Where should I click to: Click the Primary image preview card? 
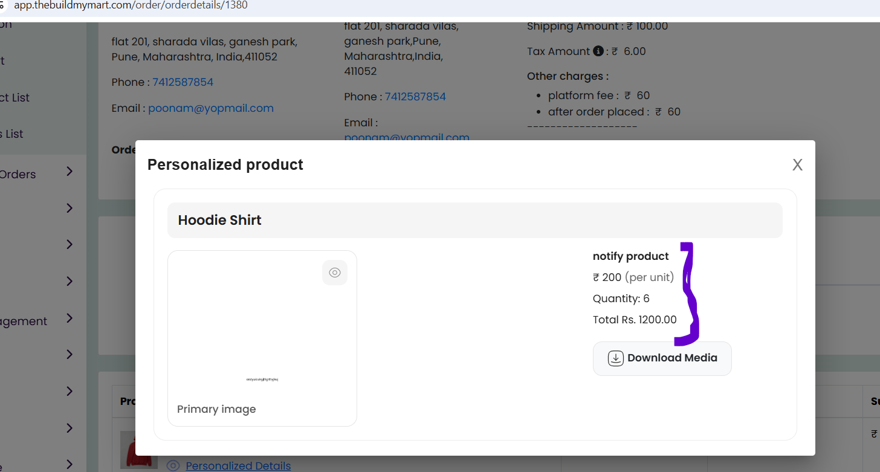(x=262, y=338)
